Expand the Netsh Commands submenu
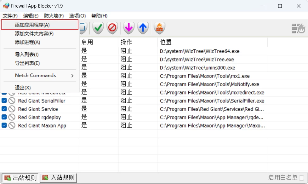308x184 pixels. click(40, 76)
